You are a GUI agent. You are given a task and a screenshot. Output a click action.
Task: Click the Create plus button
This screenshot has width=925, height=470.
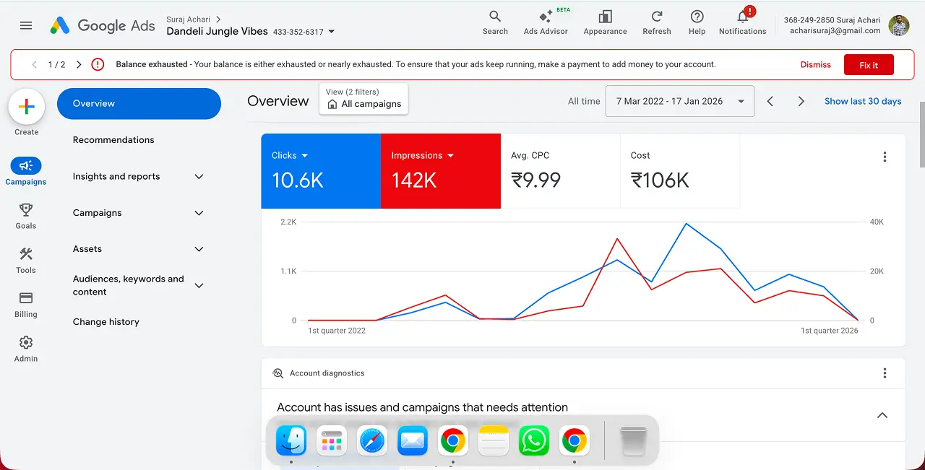(26, 107)
